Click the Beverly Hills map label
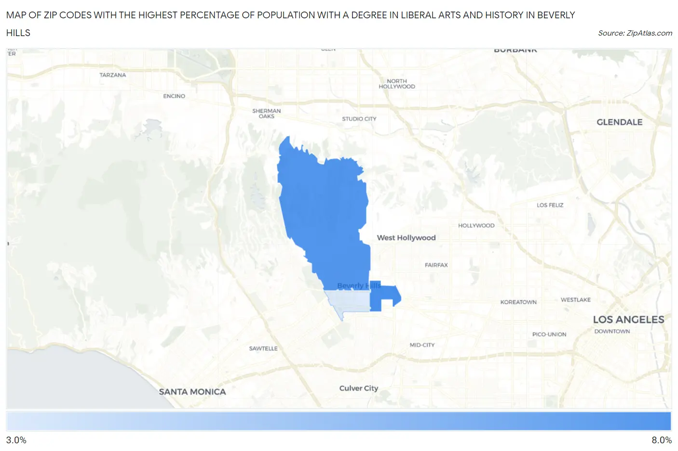 point(359,286)
